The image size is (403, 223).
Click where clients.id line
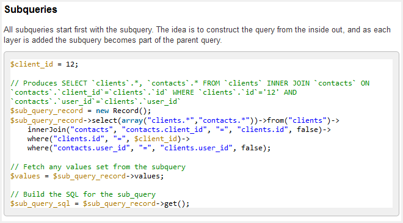(x=109, y=139)
